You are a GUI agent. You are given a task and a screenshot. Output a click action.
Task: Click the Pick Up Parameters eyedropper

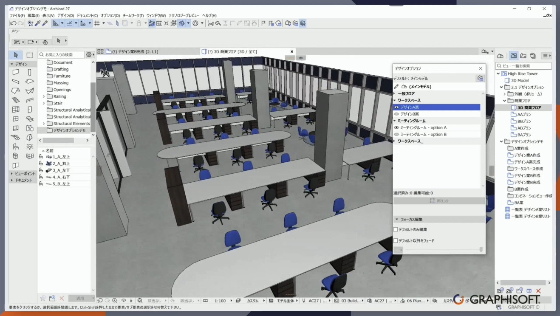point(38,23)
